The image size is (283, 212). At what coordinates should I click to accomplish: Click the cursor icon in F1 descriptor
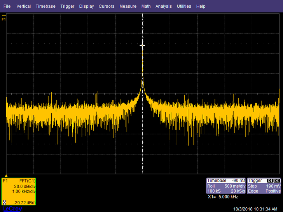[4, 202]
